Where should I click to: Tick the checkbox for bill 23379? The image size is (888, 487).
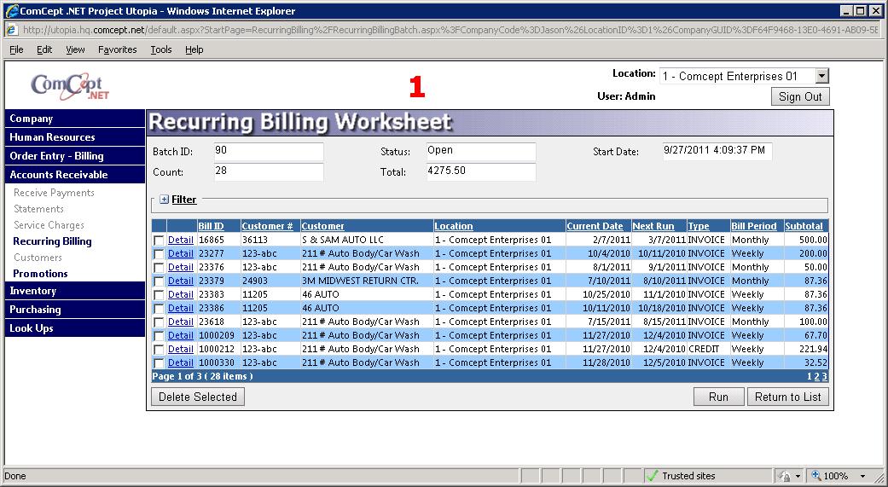click(159, 281)
